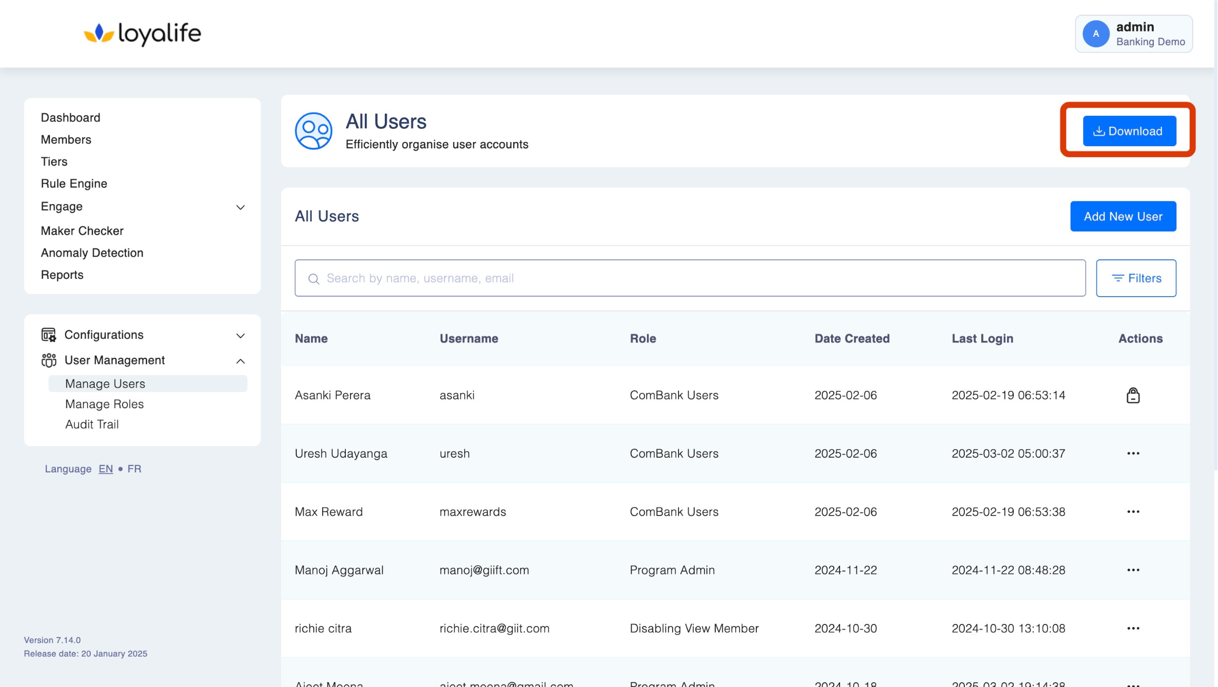1218x687 pixels.
Task: Click the Configurations settings icon
Action: tap(49, 335)
